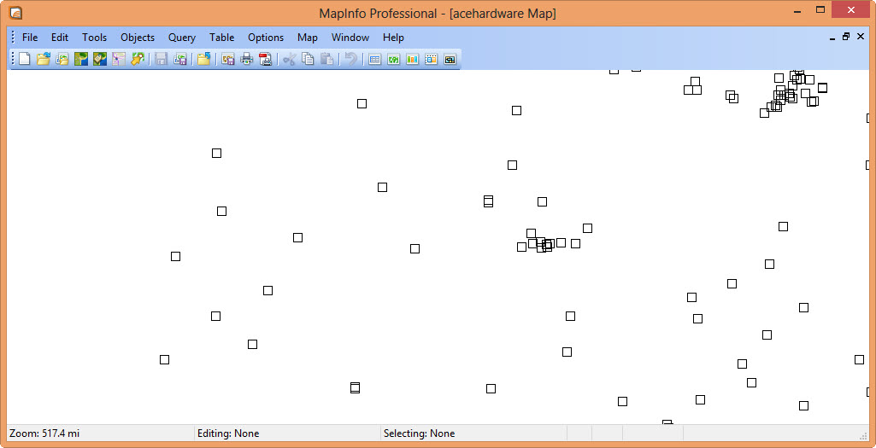The height and width of the screenshot is (448, 876).
Task: Click the Save Workspace icon
Action: pos(179,59)
